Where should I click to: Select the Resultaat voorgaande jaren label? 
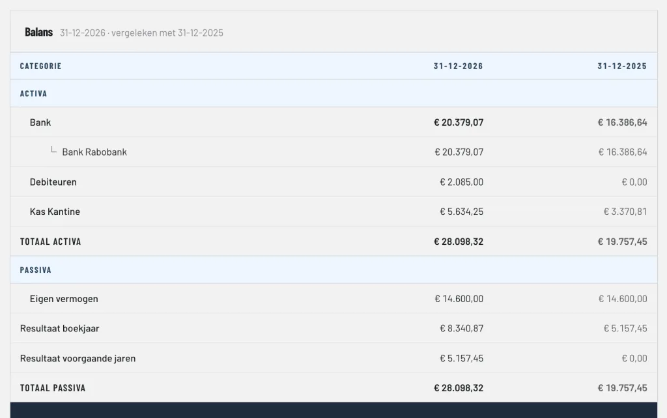click(78, 359)
